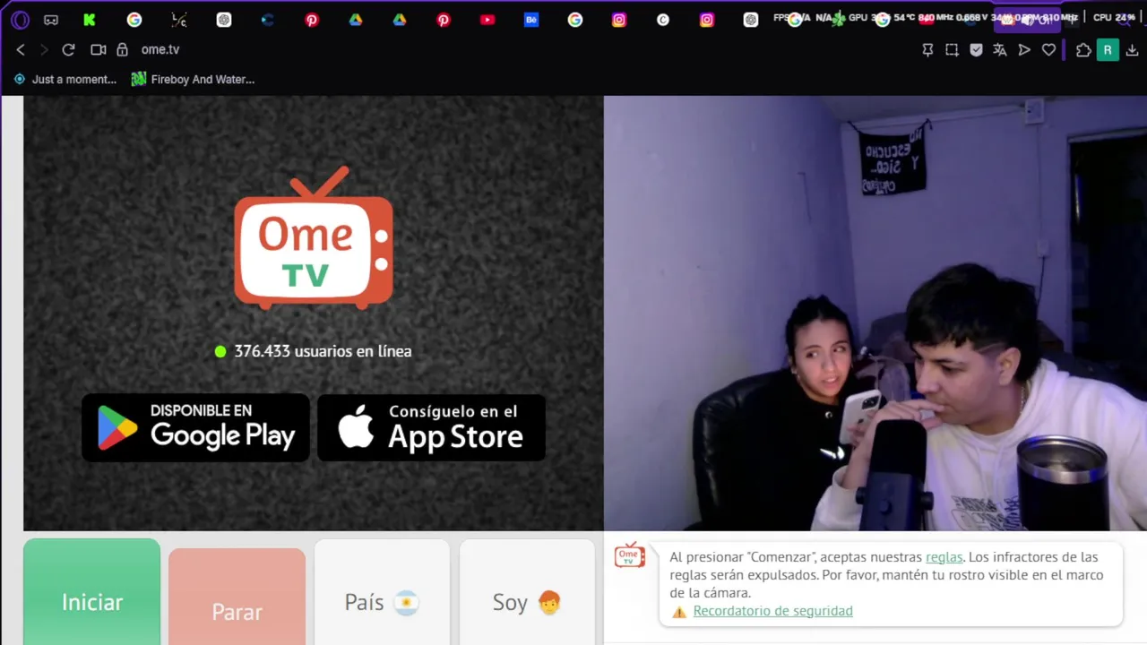
Task: Click the local webcam video feed
Action: [875, 313]
